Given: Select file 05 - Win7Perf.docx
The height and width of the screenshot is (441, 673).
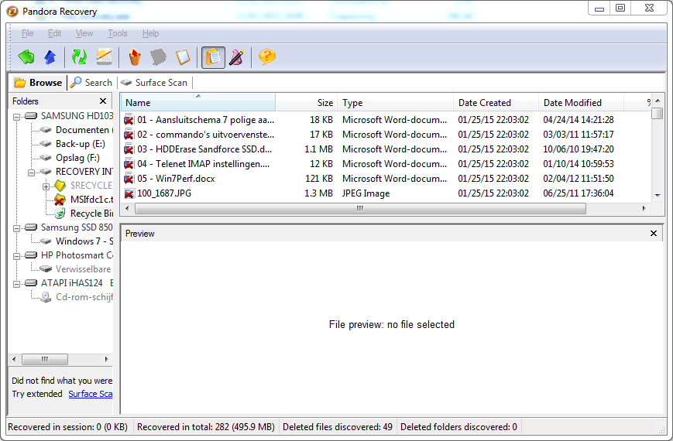Looking at the screenshot, I should [x=176, y=179].
